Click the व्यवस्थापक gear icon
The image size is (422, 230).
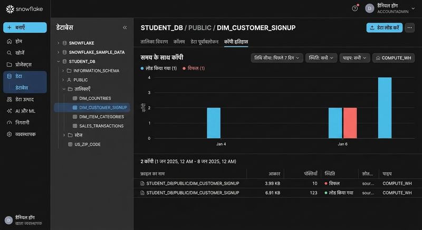[9, 134]
